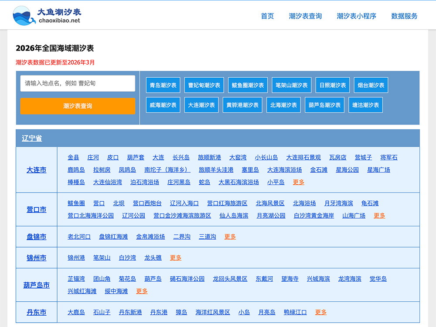Open 月牙湾海滨 link
This screenshot has width=436, height=327.
coord(338,203)
